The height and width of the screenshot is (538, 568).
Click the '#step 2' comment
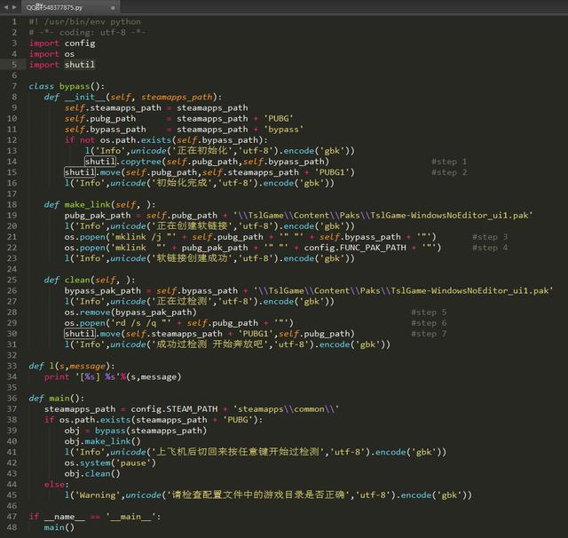[x=449, y=172]
